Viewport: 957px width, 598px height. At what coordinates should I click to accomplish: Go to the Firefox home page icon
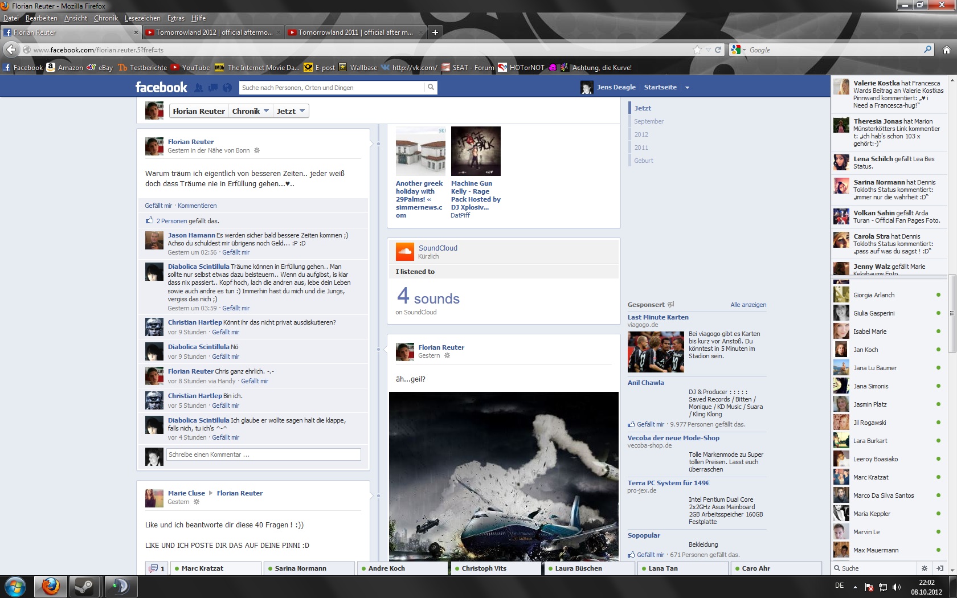(x=946, y=50)
